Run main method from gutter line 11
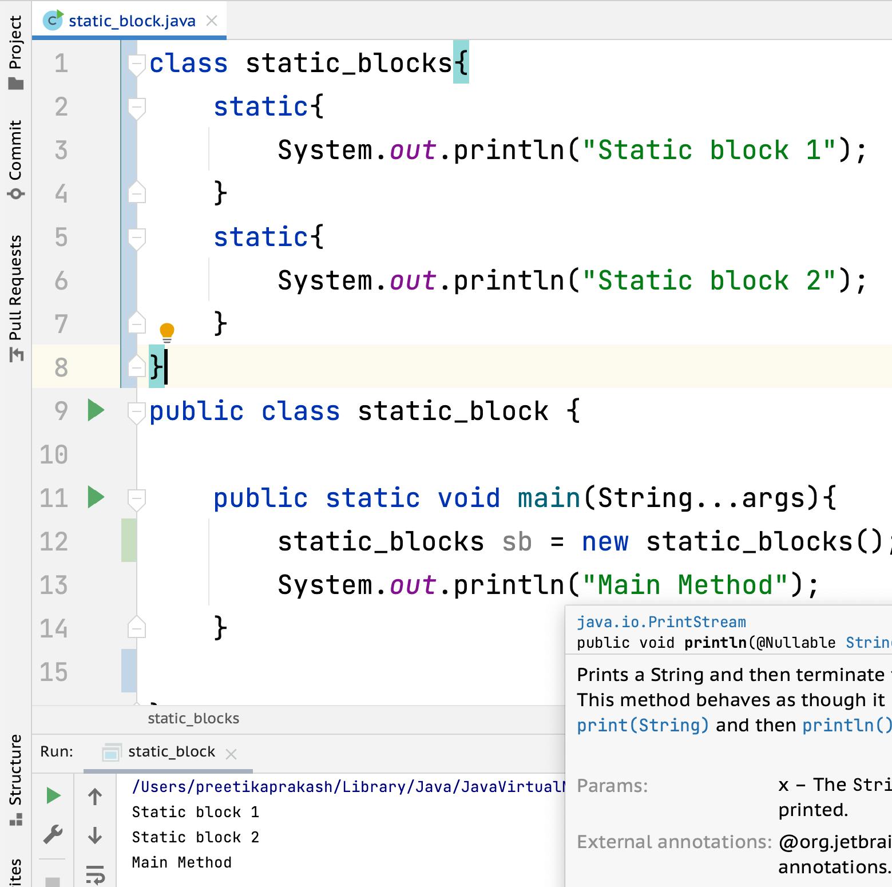 pos(96,497)
